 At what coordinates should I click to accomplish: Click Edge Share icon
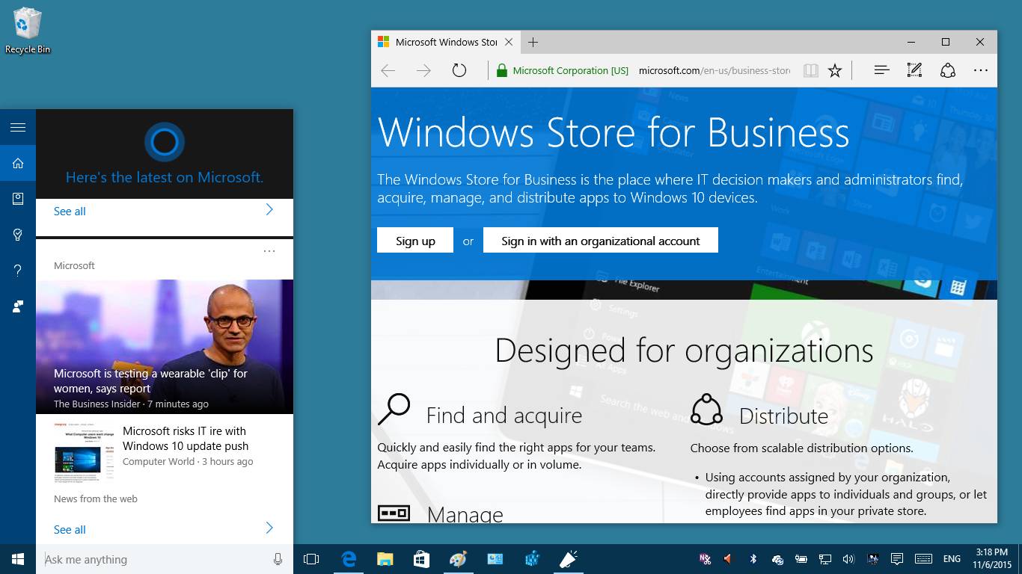click(948, 70)
